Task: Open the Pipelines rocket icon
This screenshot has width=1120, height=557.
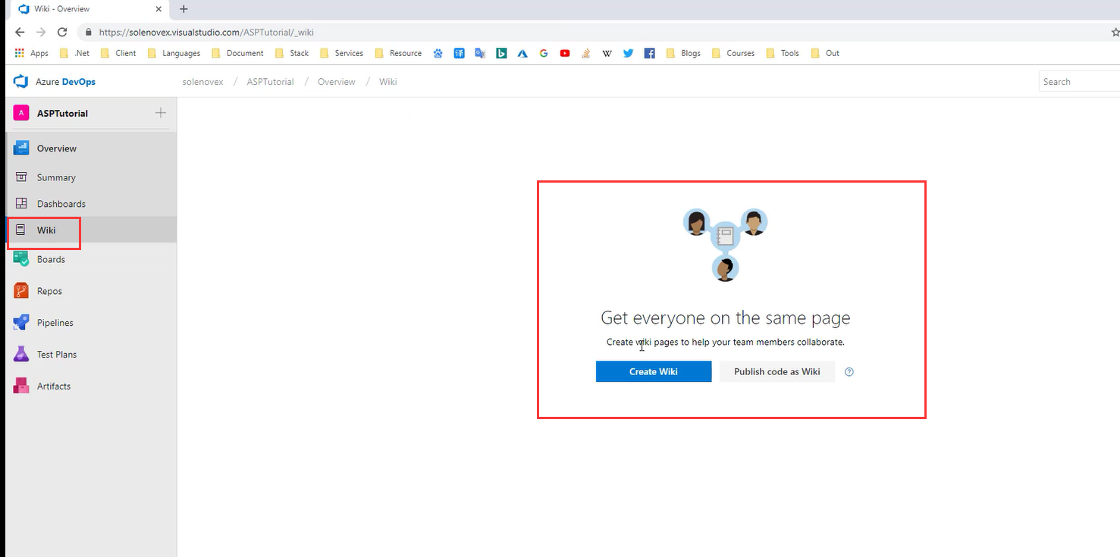Action: click(x=21, y=323)
